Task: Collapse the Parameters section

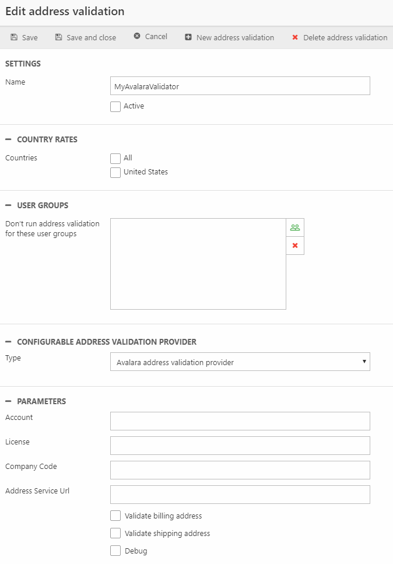Action: 8,401
